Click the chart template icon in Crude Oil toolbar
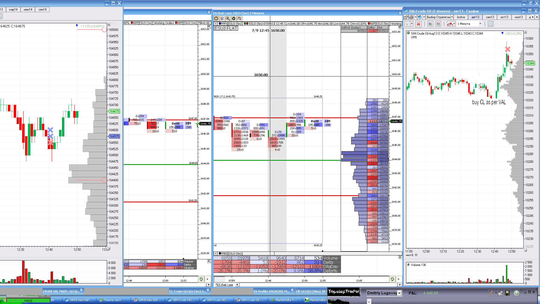 (420, 17)
